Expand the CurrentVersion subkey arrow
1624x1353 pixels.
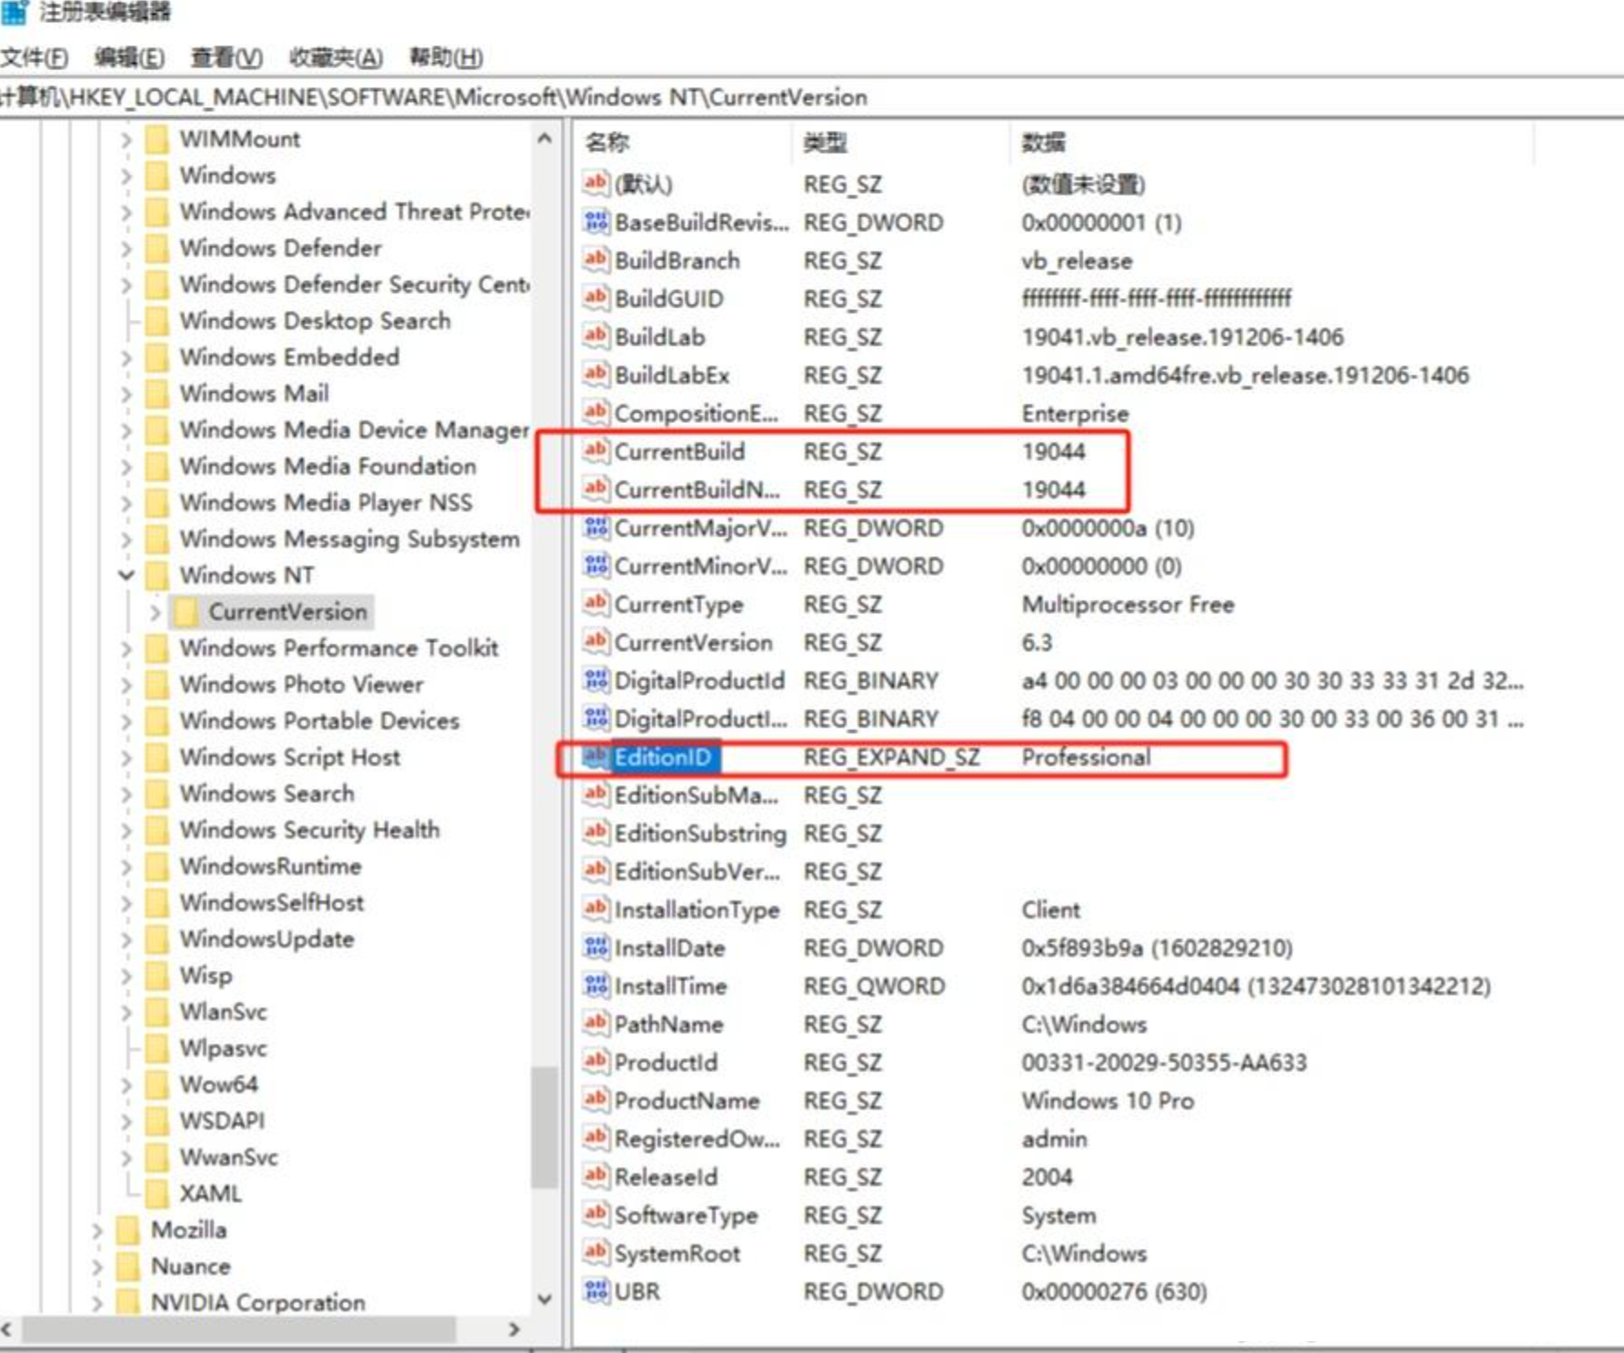pos(155,612)
